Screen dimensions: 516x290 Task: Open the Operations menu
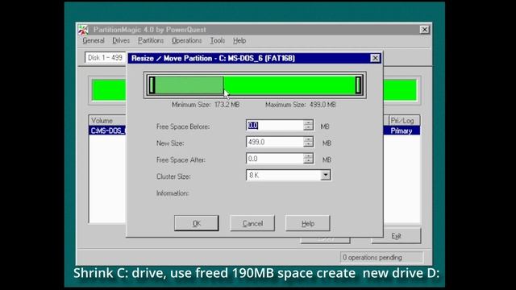[186, 41]
